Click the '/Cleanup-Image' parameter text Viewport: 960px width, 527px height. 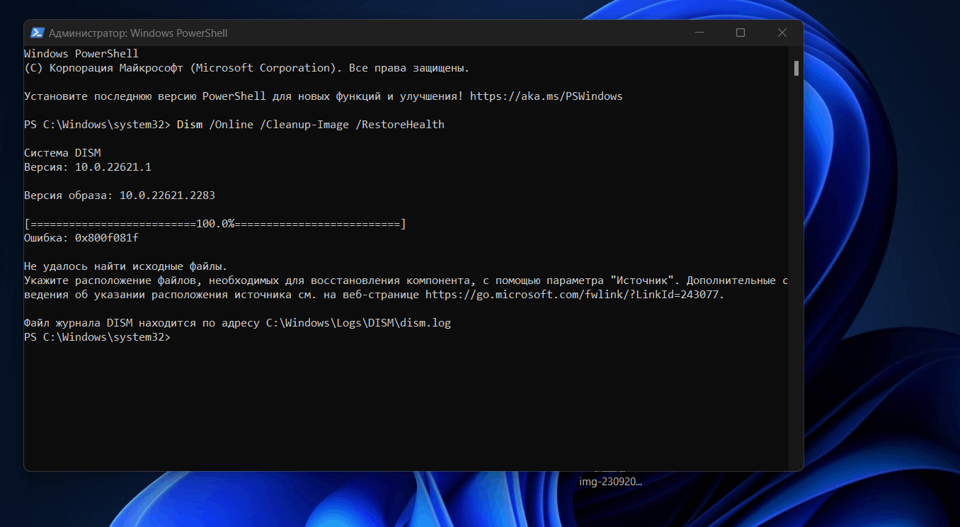pos(304,125)
